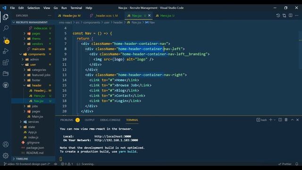This screenshot has width=302, height=170.
Task: Expand the vendors folder
Action: [37, 44]
